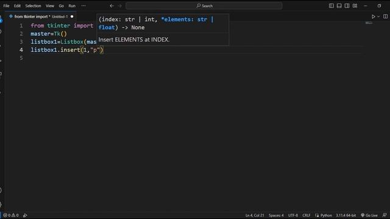390x219 pixels.
Task: Select the 3.11.4 64-bit interpreter
Action: click(346, 215)
